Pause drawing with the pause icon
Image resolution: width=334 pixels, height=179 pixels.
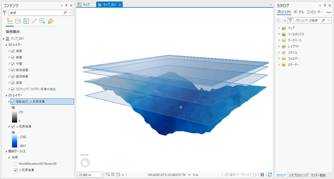tap(262, 175)
